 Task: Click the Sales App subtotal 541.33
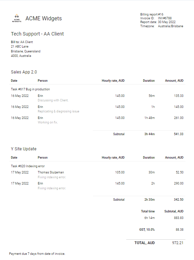(179, 134)
